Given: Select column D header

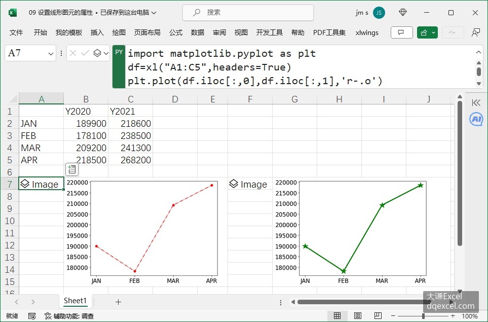Looking at the screenshot, I should 175,99.
